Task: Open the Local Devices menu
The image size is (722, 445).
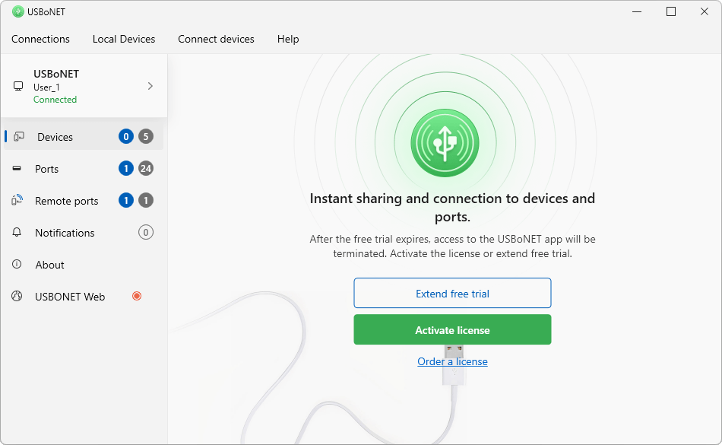Action: tap(124, 39)
